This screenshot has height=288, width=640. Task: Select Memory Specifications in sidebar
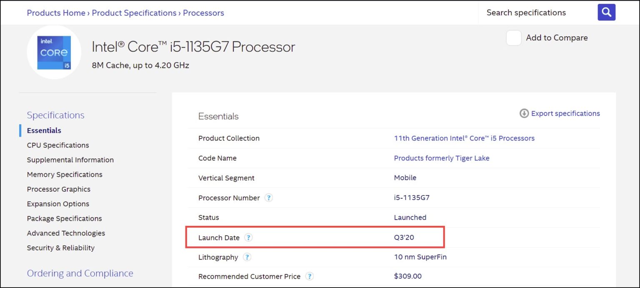coord(65,175)
